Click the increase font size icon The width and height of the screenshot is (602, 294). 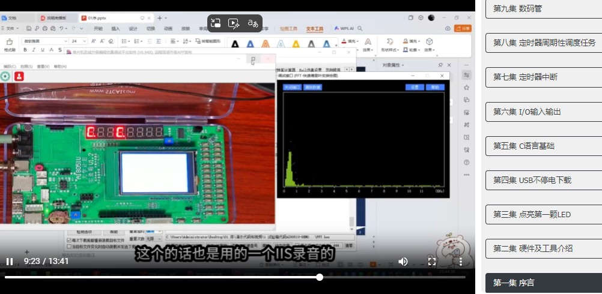(x=94, y=41)
